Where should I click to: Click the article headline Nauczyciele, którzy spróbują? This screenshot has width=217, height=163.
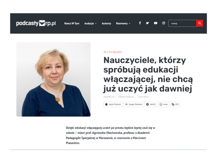[148, 74]
